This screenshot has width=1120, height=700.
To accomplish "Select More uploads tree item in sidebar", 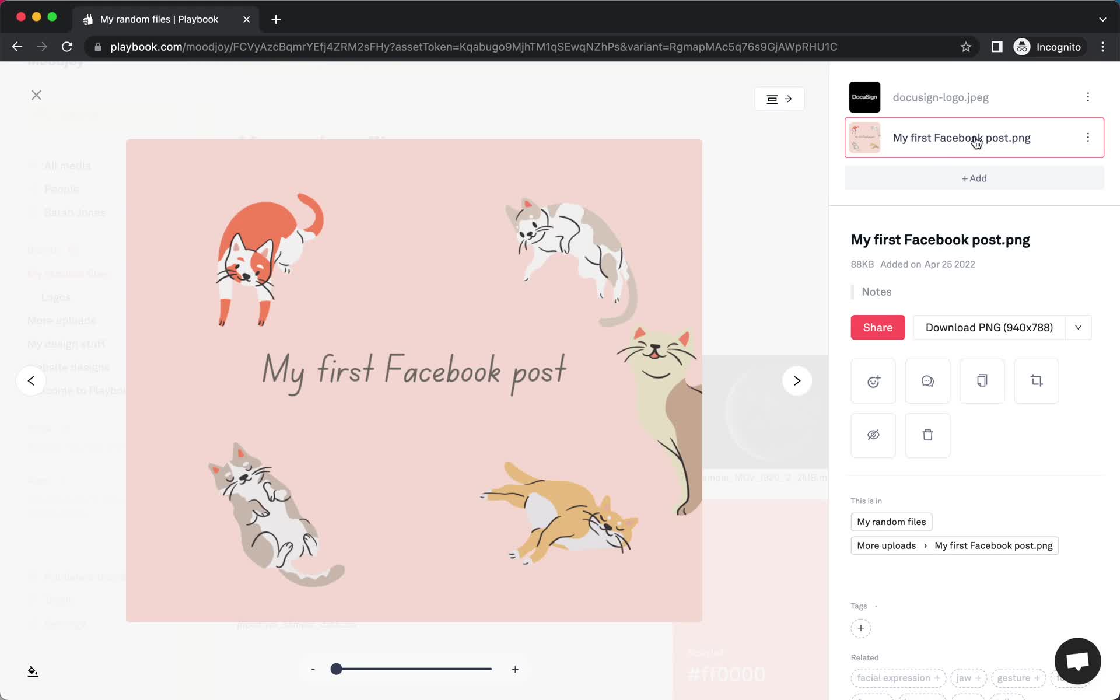I will pyautogui.click(x=61, y=320).
